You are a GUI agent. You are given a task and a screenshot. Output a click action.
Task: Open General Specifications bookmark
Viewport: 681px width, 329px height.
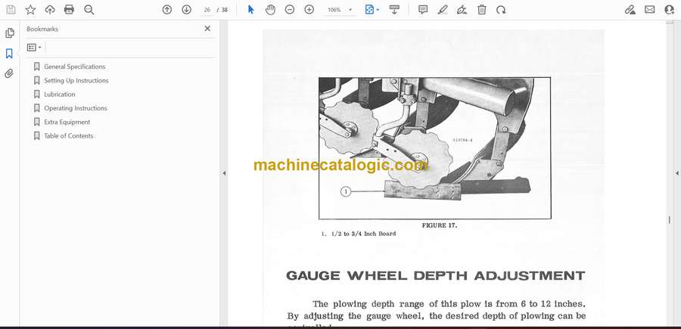point(75,67)
